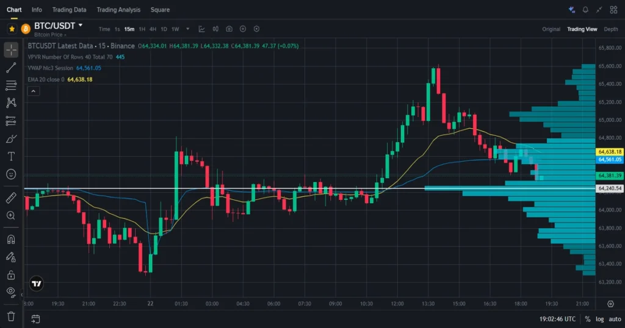Open the chart candle style icon
The image size is (625, 328).
(x=215, y=29)
